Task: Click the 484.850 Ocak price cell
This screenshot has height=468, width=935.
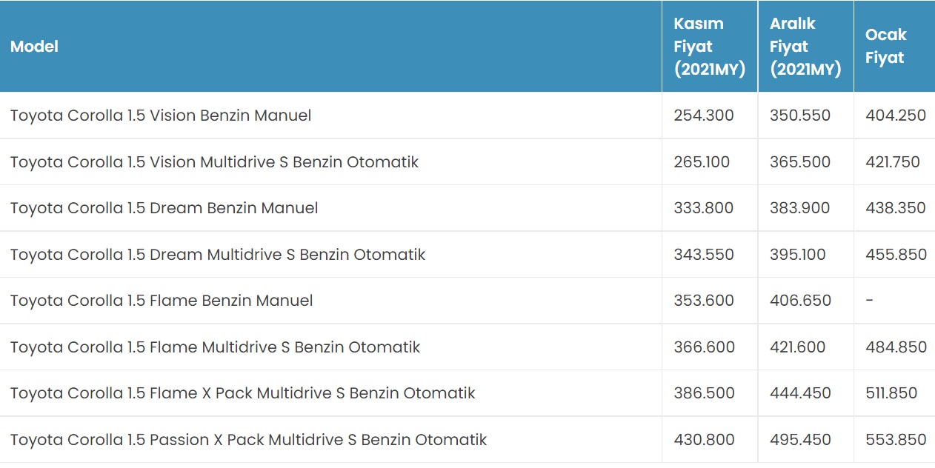Action: tap(895, 347)
